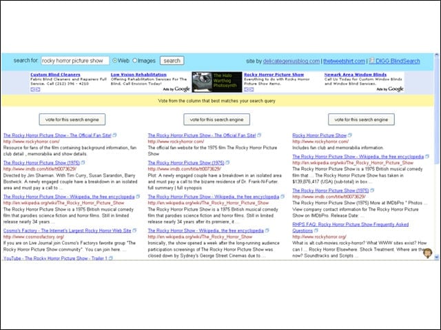The image size is (441, 330).
Task: Open The Rocky Horror Show Wikipedia result
Action: [206, 231]
